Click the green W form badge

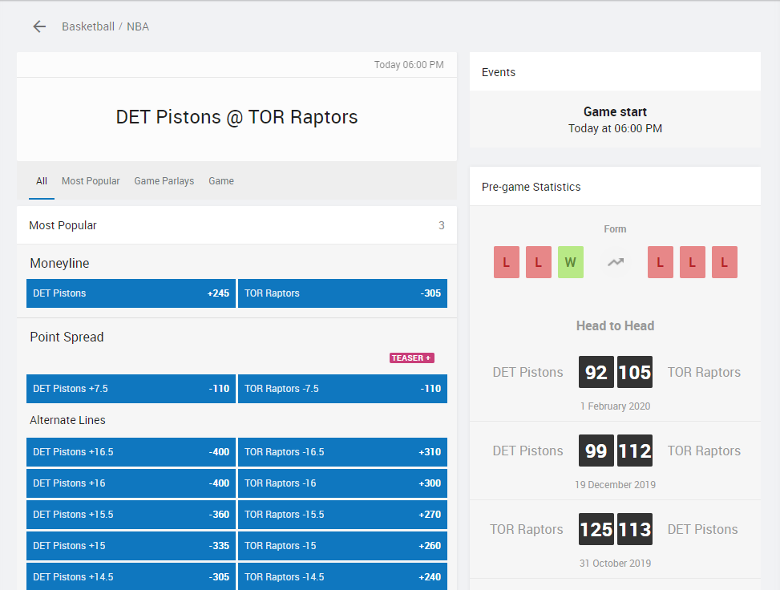click(x=571, y=262)
